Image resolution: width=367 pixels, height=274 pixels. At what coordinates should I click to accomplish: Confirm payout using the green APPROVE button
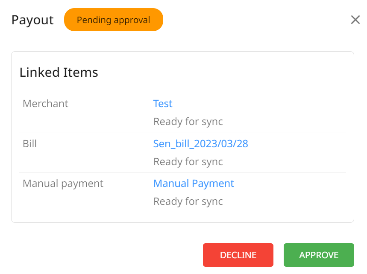(319, 255)
